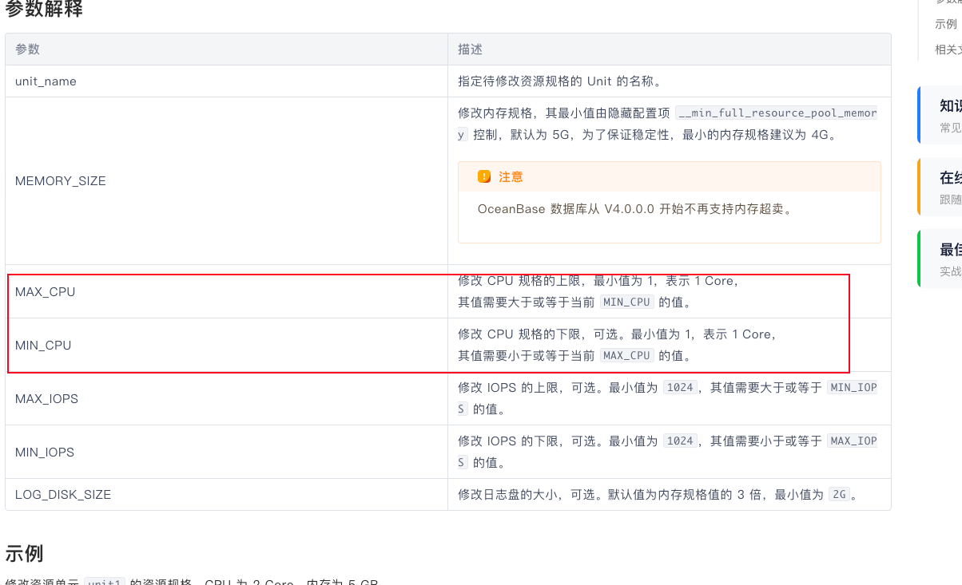Viewport: 962px width, 585px height.
Task: Click the MAX_IOPS parameter cell
Action: (x=226, y=398)
